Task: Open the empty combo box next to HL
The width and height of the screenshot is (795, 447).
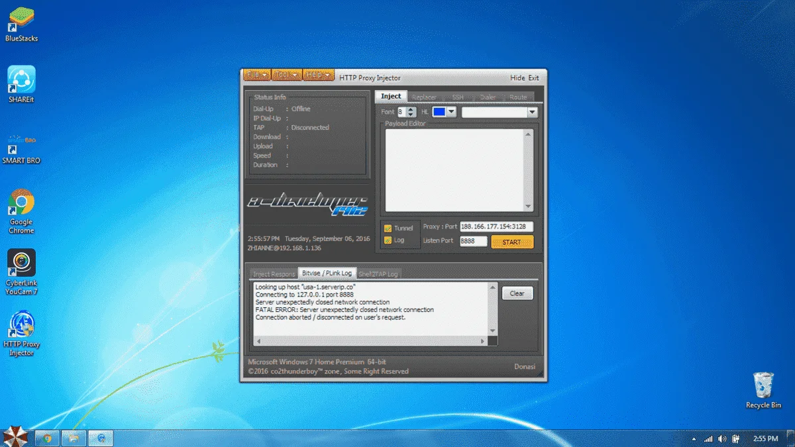Action: (500, 113)
